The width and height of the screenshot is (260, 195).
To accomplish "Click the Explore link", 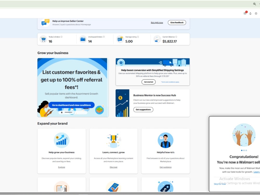I will [62, 167].
